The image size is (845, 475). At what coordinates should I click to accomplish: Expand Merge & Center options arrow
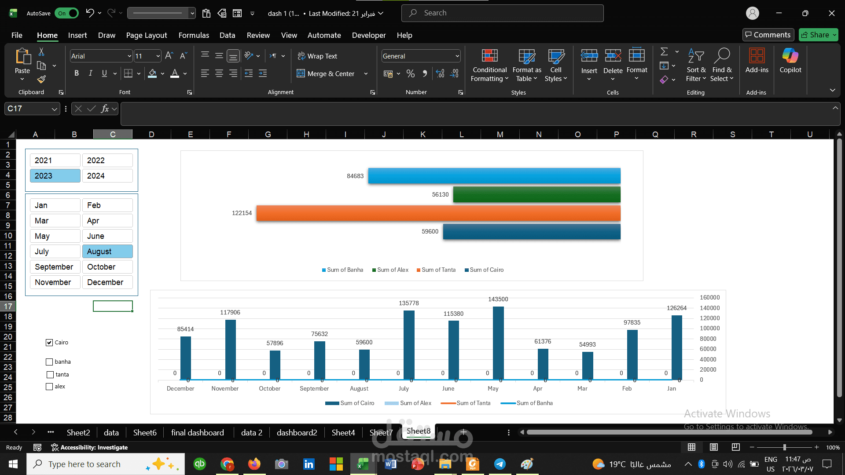(x=366, y=74)
